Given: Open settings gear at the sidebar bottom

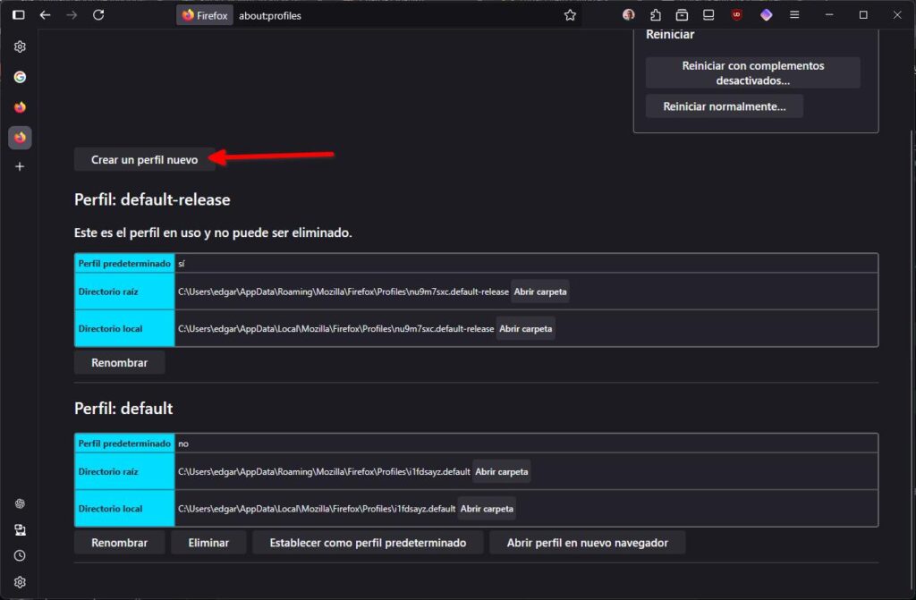Looking at the screenshot, I should click(x=20, y=582).
